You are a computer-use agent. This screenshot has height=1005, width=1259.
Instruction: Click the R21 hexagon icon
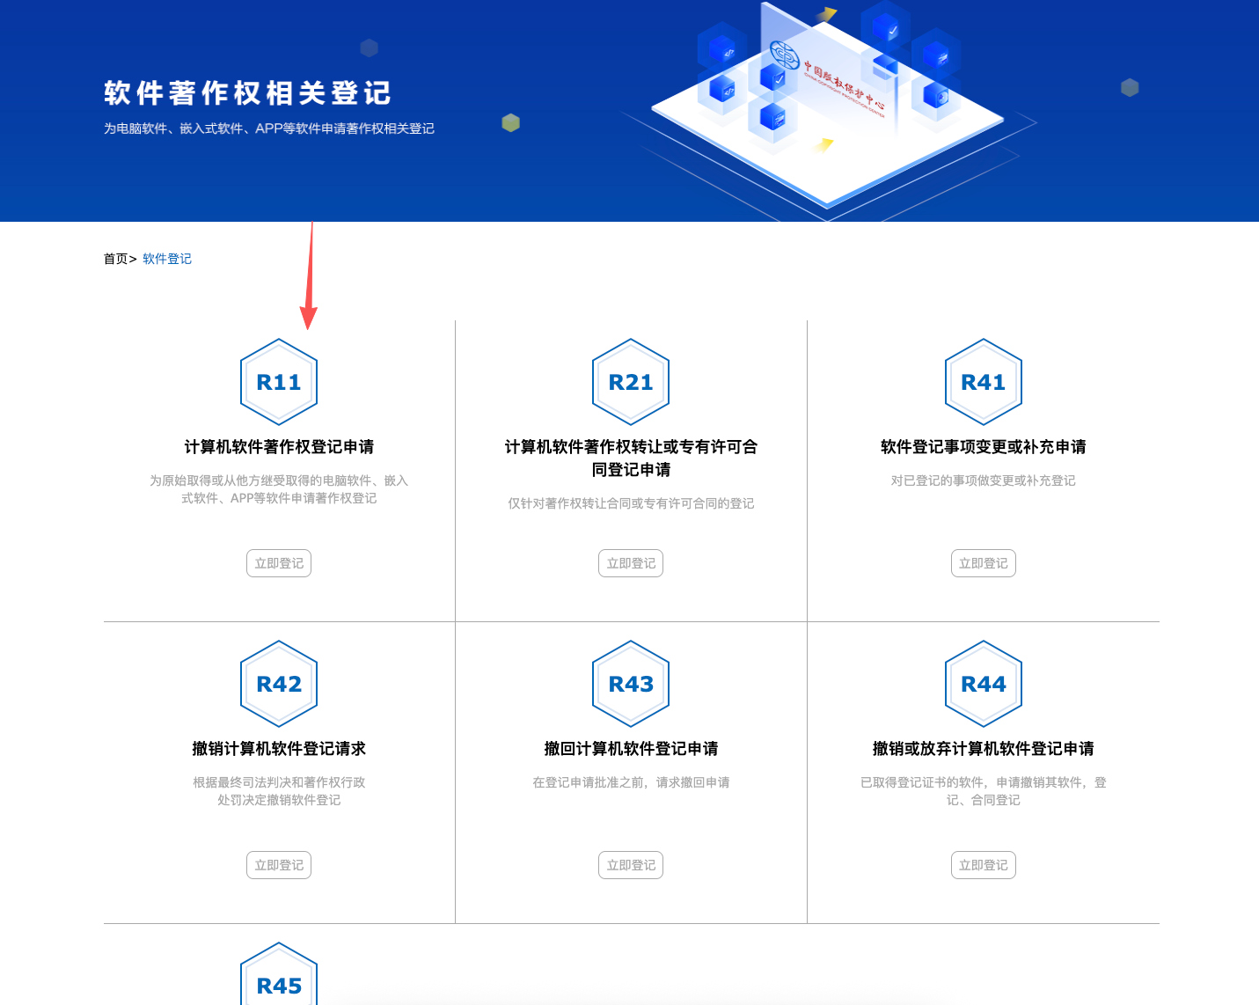(631, 382)
